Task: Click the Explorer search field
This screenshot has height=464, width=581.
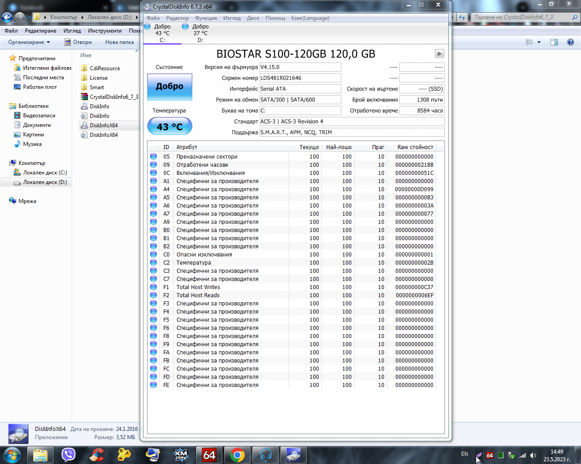Action: (522, 17)
